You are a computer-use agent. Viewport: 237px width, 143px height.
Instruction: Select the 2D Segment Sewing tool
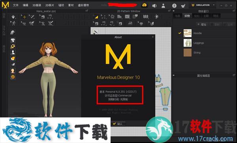click(x=103, y=23)
